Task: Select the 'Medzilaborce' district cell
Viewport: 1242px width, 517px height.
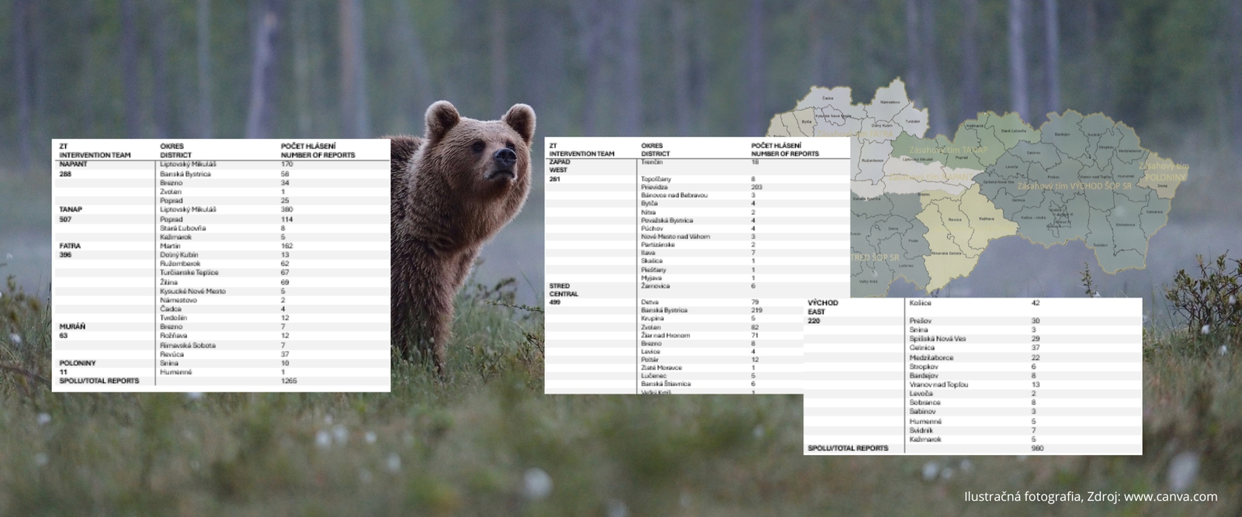Action: (x=931, y=357)
